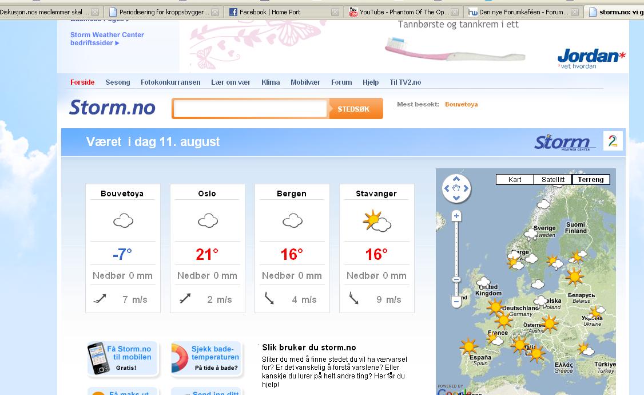Image resolution: width=644 pixels, height=395 pixels.
Task: Go to the Klima section
Action: click(x=271, y=82)
